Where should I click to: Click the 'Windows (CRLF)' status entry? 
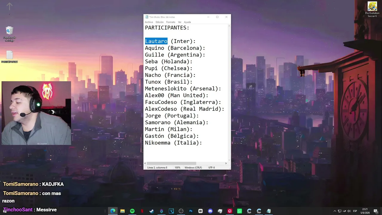point(193,168)
